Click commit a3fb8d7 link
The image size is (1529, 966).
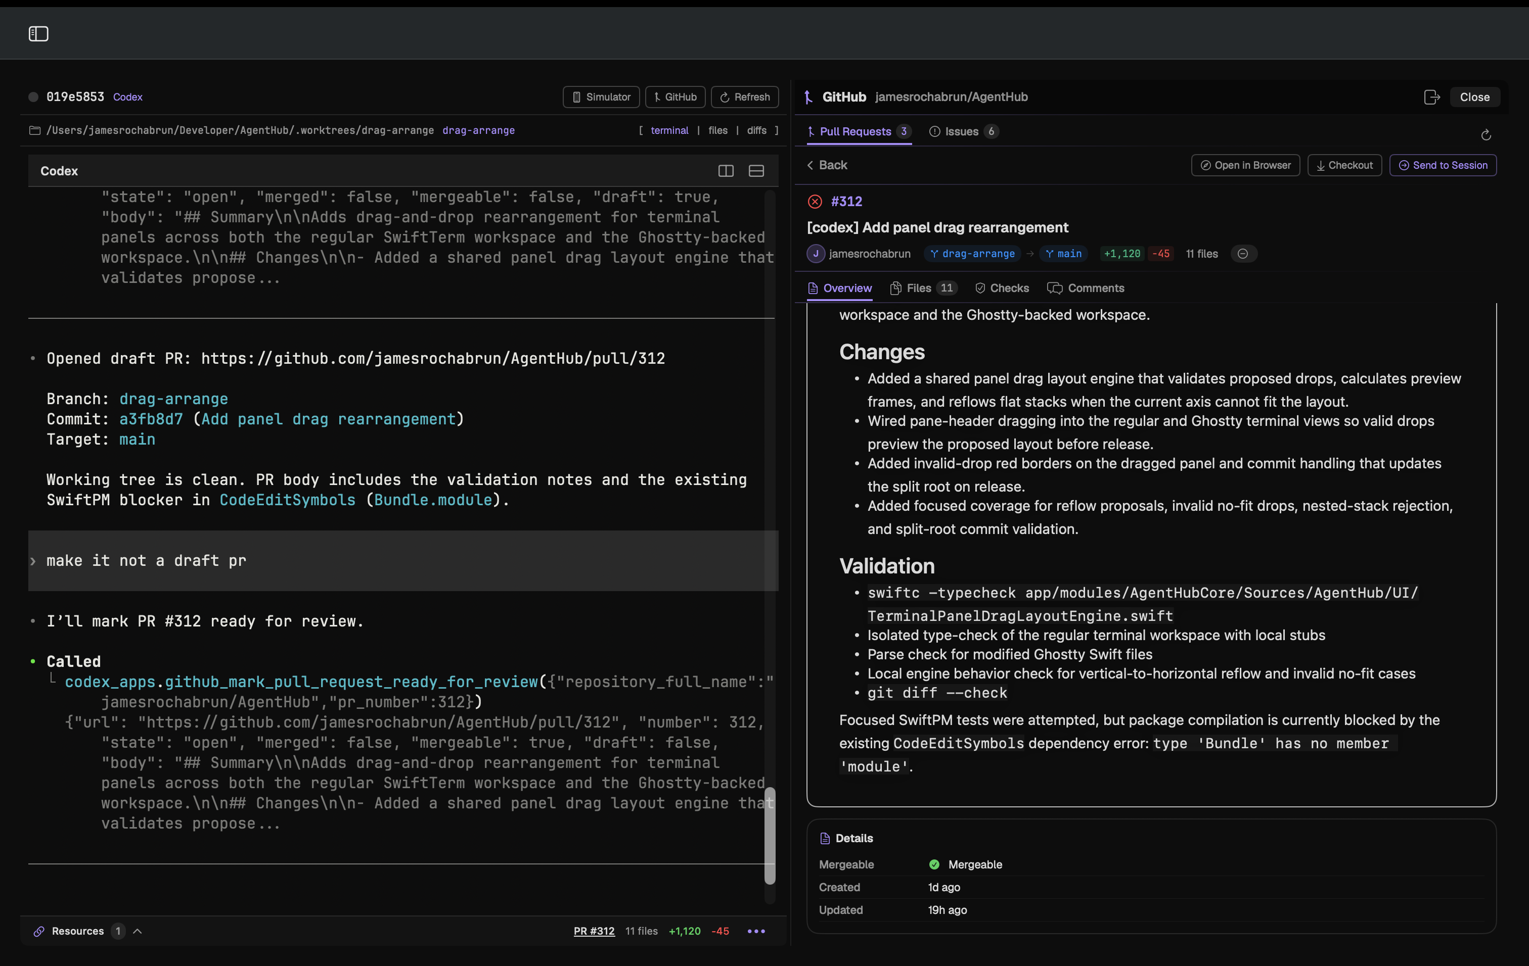[151, 419]
